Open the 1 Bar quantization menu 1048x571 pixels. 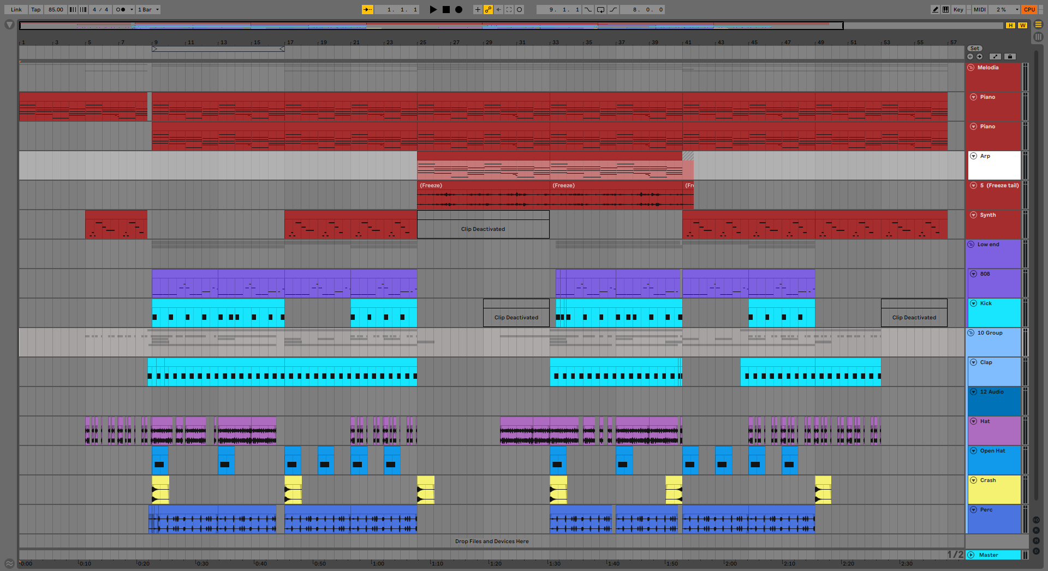pos(148,9)
